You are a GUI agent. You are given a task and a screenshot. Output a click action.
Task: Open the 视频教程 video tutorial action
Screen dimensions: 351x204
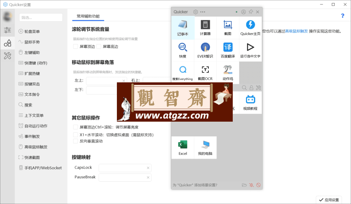[250, 103]
